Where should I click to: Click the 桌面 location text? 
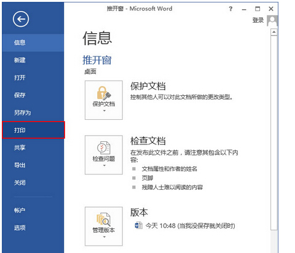(x=90, y=72)
